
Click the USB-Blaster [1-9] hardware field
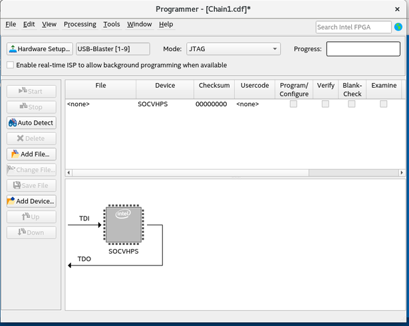click(x=113, y=49)
